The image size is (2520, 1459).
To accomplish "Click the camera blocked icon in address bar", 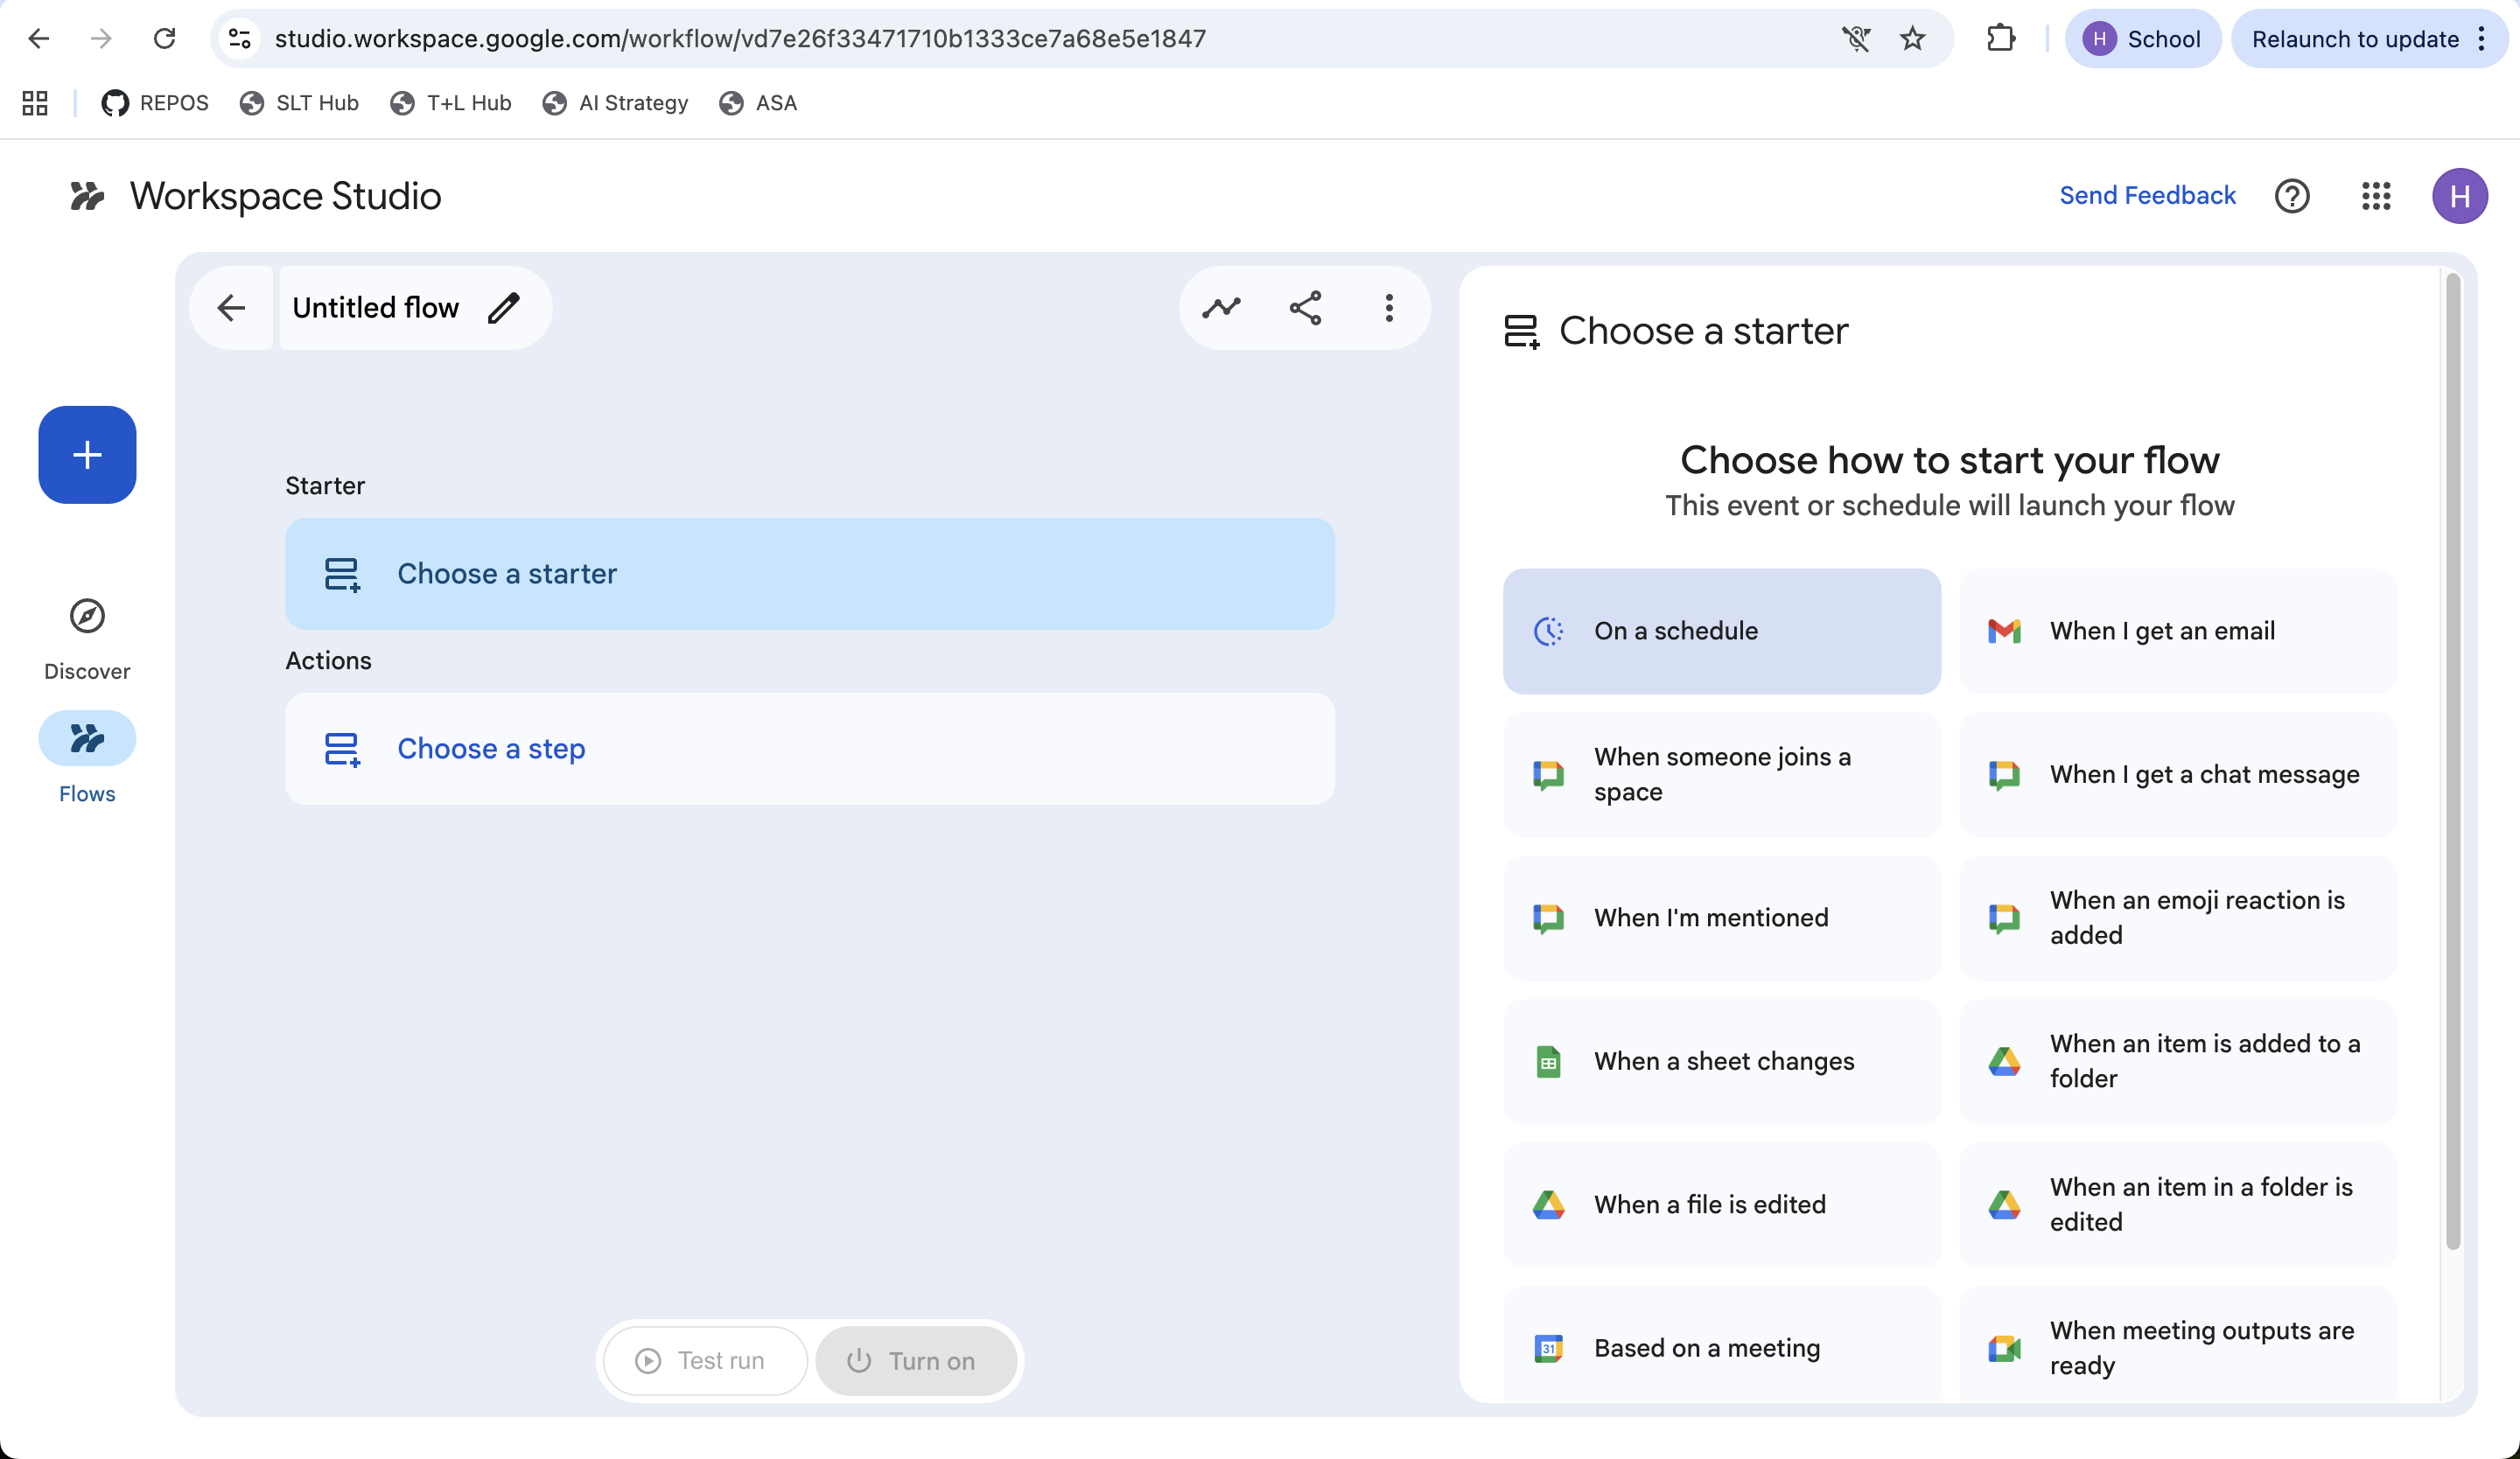I will (1855, 39).
